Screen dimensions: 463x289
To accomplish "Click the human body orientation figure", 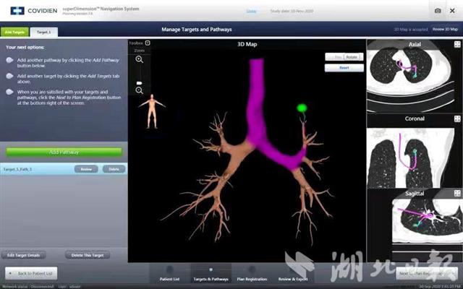I will coord(152,111).
